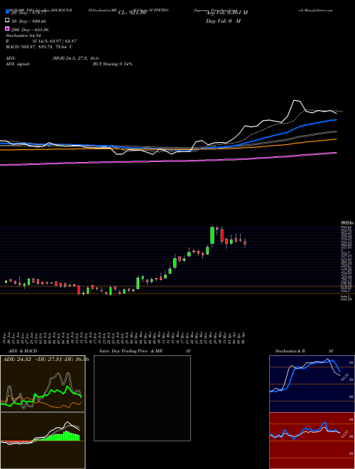
Task: Click the 'Intra Day Trading Price & MRSI' title
Action: (x=145, y=351)
